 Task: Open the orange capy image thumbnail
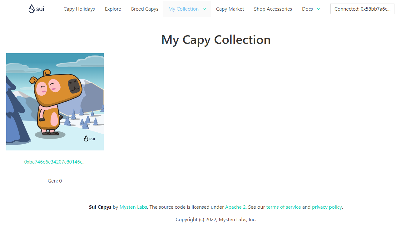[x=55, y=102]
